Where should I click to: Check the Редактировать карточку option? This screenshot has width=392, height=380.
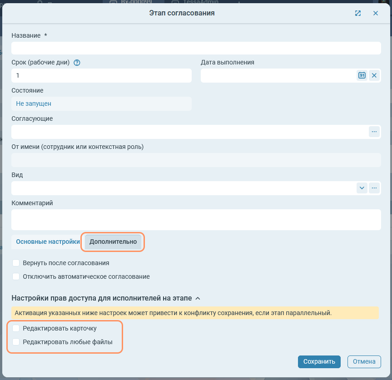pos(16,328)
